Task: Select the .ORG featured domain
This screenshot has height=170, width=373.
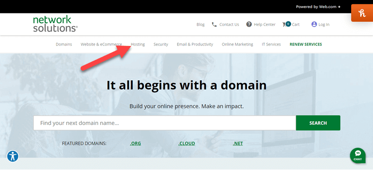Action: pos(136,144)
